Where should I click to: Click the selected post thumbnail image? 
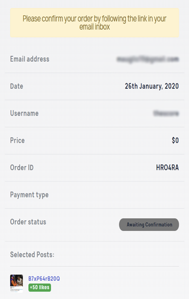click(16, 283)
